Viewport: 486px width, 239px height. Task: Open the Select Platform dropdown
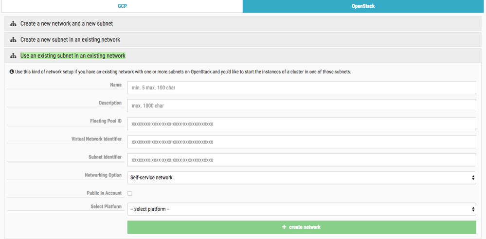tap(302, 209)
